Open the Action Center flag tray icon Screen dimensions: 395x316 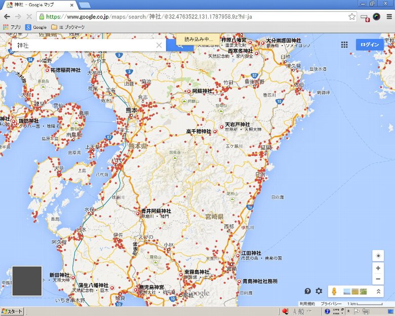357,311
